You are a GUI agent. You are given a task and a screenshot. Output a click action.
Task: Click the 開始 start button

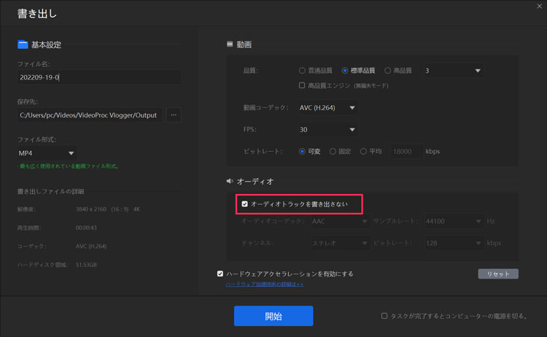click(273, 316)
